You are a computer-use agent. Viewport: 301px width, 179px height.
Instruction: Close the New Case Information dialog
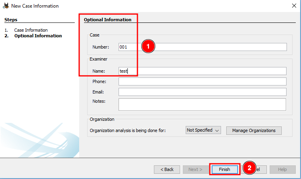point(294,6)
